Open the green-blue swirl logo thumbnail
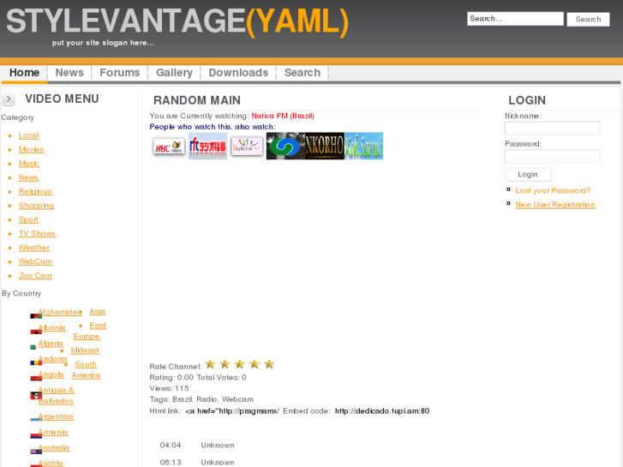The image size is (623, 467). 285,147
